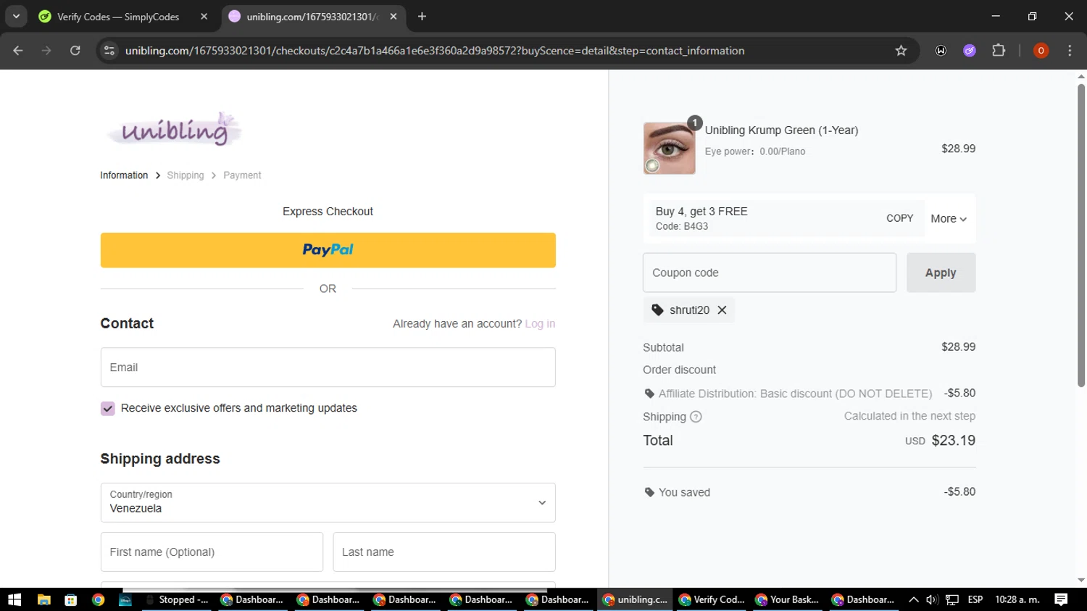Viewport: 1087px width, 611px height.
Task: Open the Extensions puzzle icon
Action: click(x=999, y=51)
